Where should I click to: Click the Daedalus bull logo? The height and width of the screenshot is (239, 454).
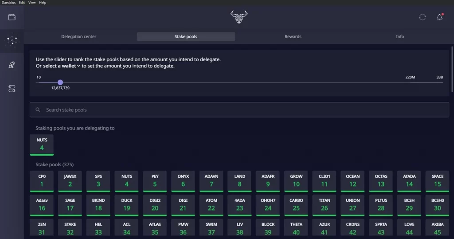(x=239, y=17)
